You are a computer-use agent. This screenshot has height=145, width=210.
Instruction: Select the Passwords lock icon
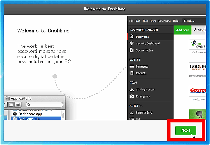tap(132, 37)
